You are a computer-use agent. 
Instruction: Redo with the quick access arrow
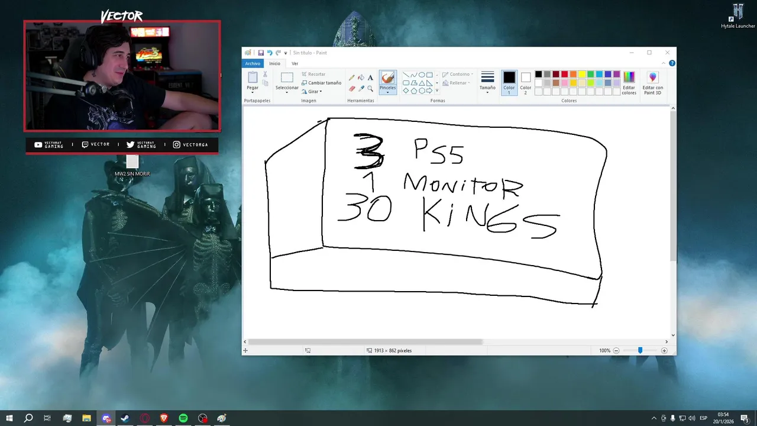tap(278, 53)
